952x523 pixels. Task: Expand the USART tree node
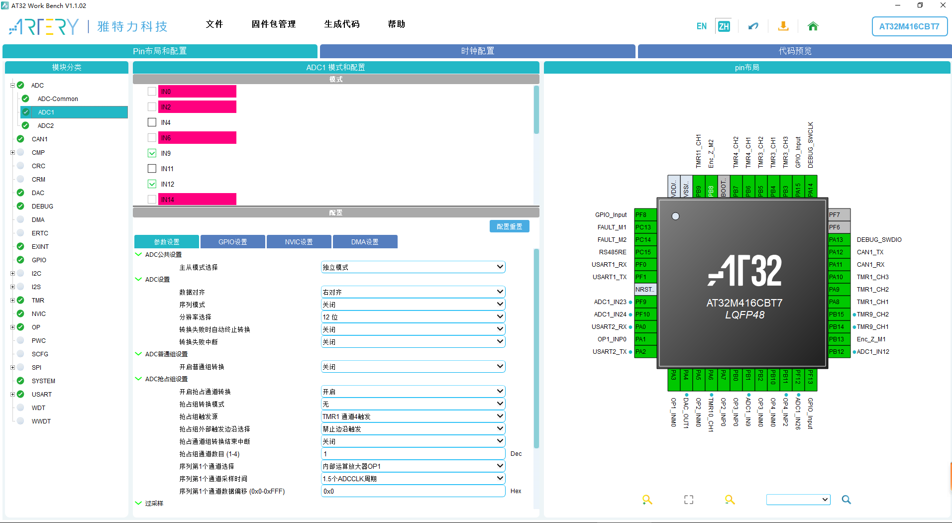click(12, 394)
